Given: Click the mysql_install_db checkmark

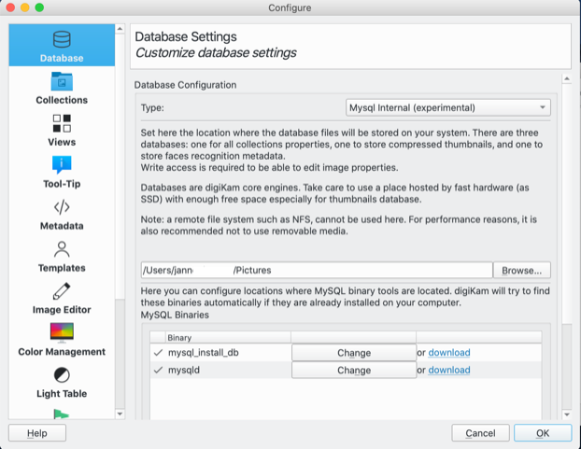Looking at the screenshot, I should point(157,353).
